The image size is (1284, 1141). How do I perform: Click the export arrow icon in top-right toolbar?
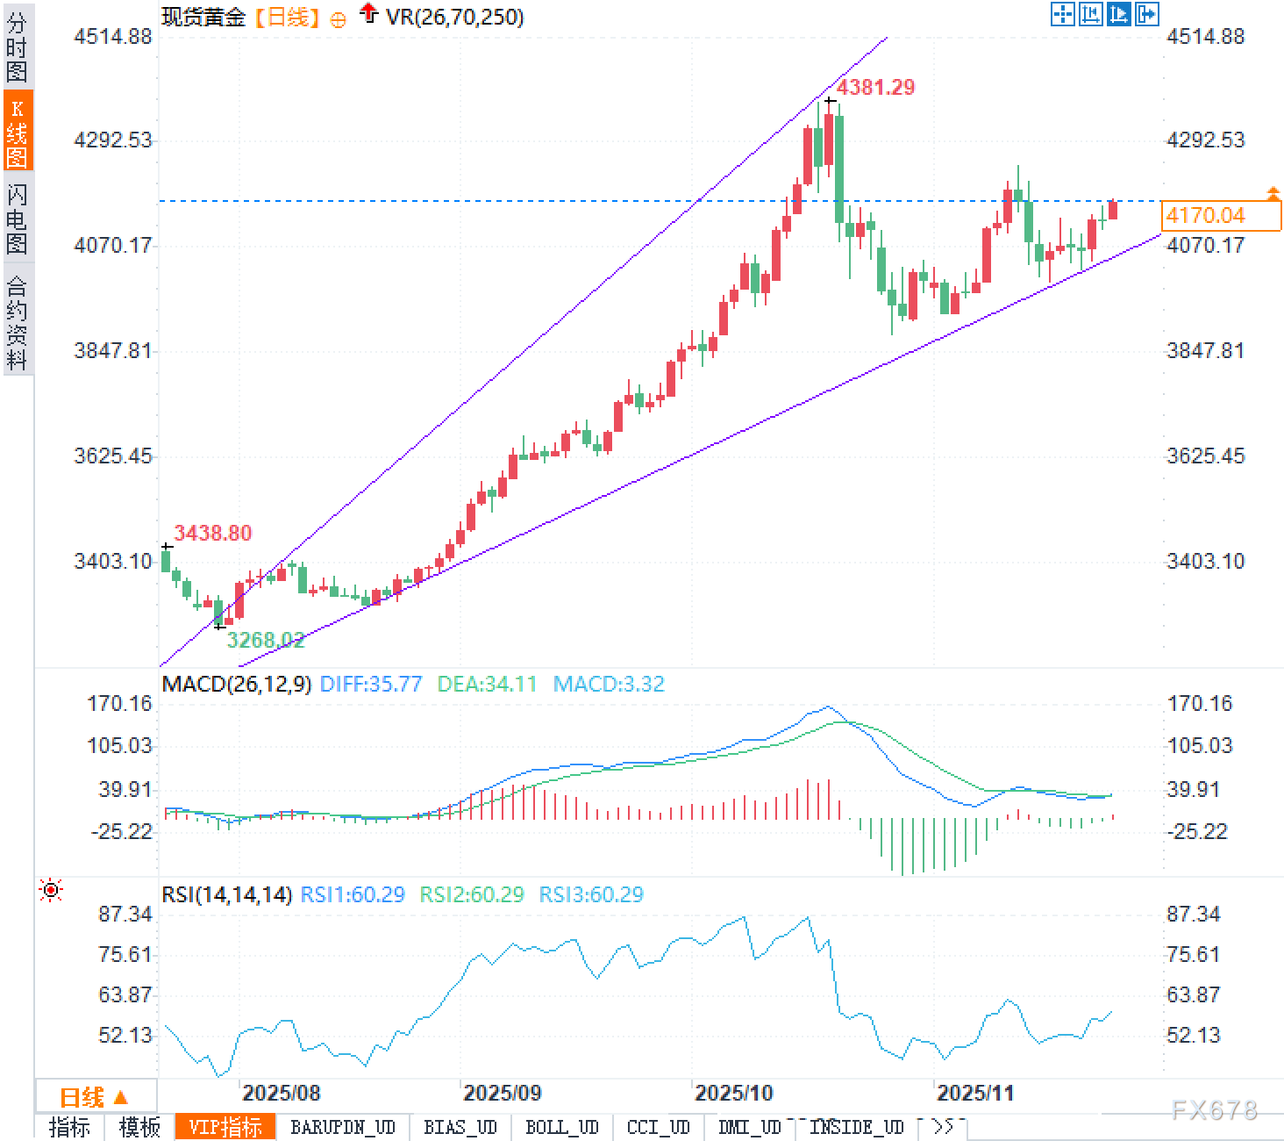1146,14
